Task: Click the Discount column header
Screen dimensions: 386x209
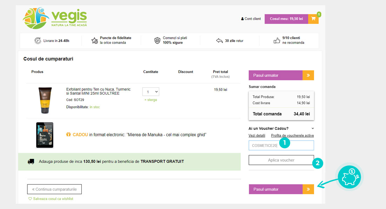Action: [x=186, y=72]
